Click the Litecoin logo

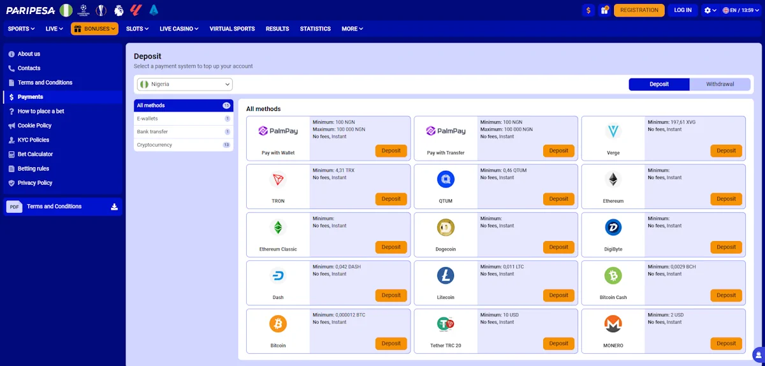tap(446, 276)
